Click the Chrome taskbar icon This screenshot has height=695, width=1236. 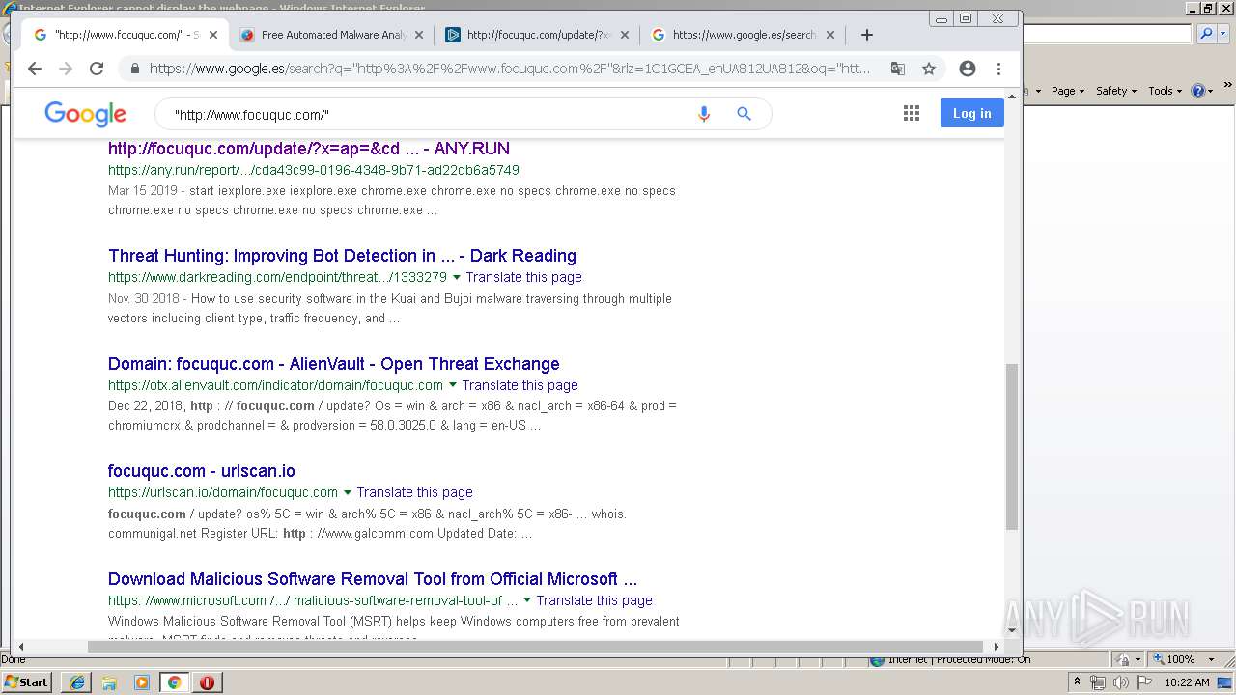point(175,682)
